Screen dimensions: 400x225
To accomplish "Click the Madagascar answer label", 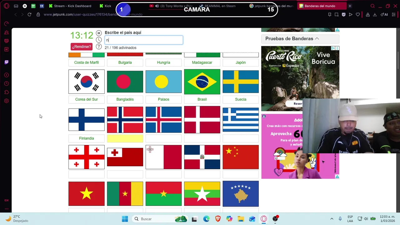I will tap(202, 62).
